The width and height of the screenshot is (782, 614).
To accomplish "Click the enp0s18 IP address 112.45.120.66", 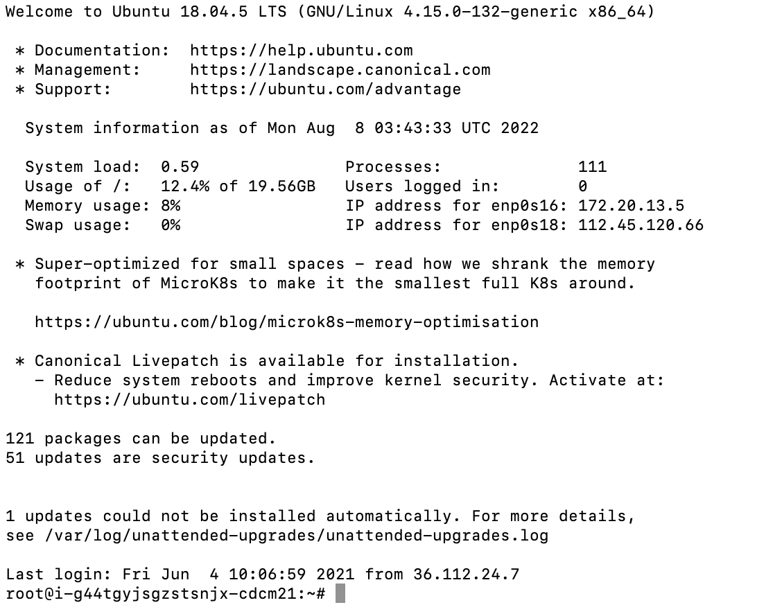I will [x=641, y=225].
